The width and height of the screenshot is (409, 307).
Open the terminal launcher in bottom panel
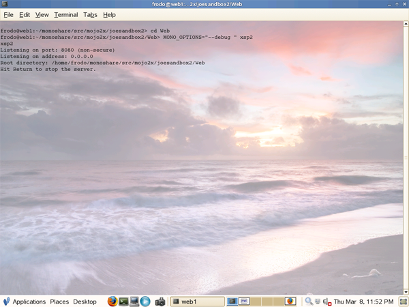click(x=123, y=302)
